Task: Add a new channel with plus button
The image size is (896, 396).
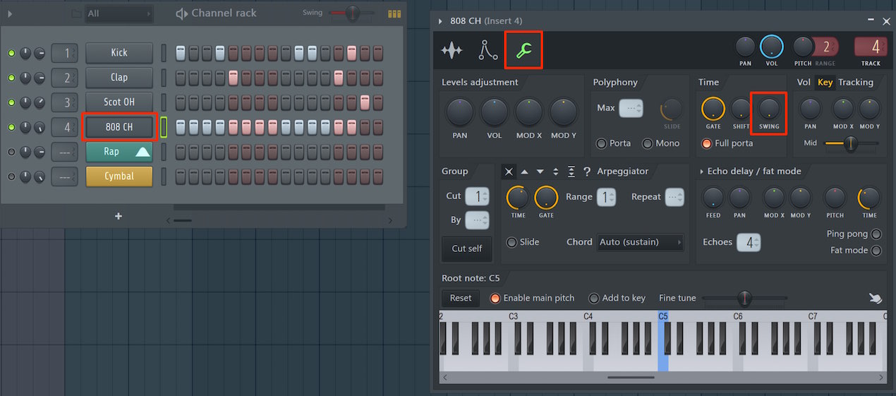Action: tap(119, 216)
